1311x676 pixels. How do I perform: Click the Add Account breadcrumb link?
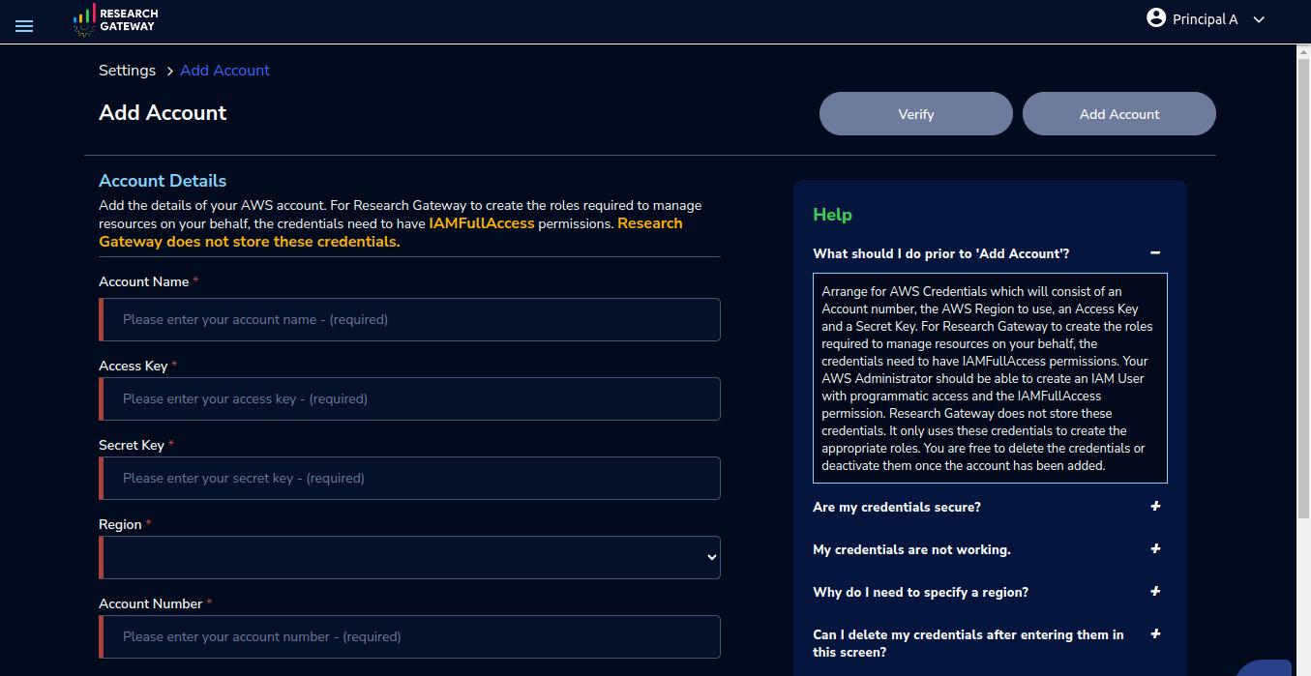(x=224, y=71)
